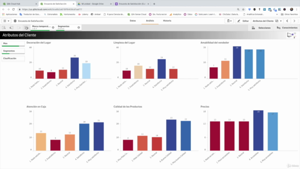
Task: Switch to the Datos tab
Action: pos(133,21)
